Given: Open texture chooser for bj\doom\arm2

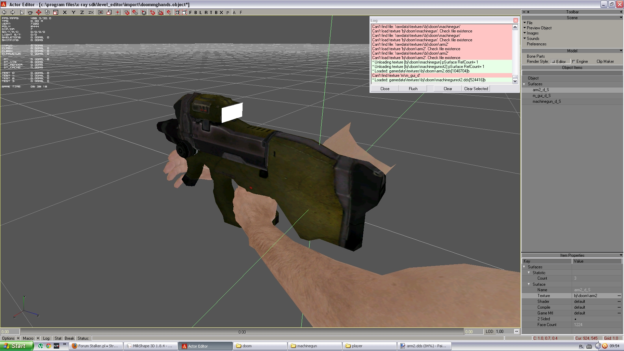Looking at the screenshot, I should pyautogui.click(x=619, y=296).
